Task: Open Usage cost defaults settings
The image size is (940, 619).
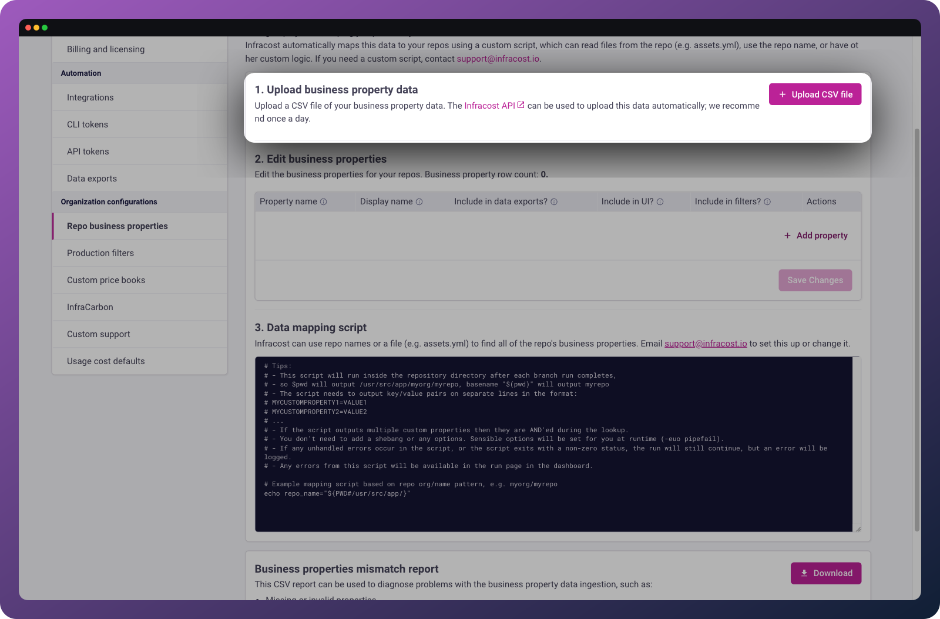Action: 106,361
